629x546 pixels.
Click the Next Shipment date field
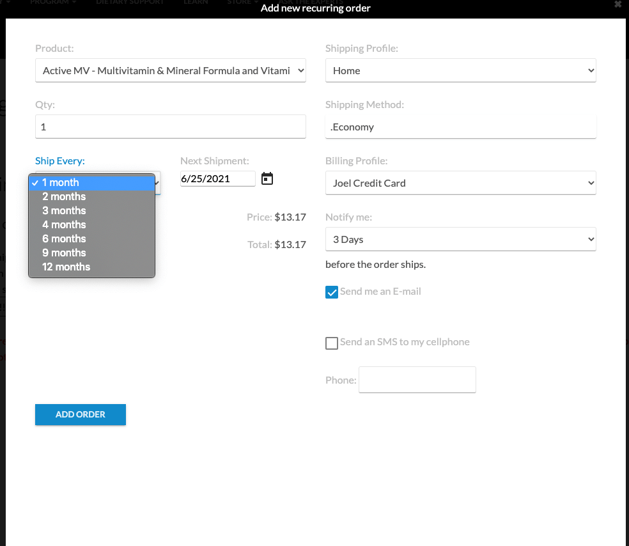pyautogui.click(x=217, y=179)
